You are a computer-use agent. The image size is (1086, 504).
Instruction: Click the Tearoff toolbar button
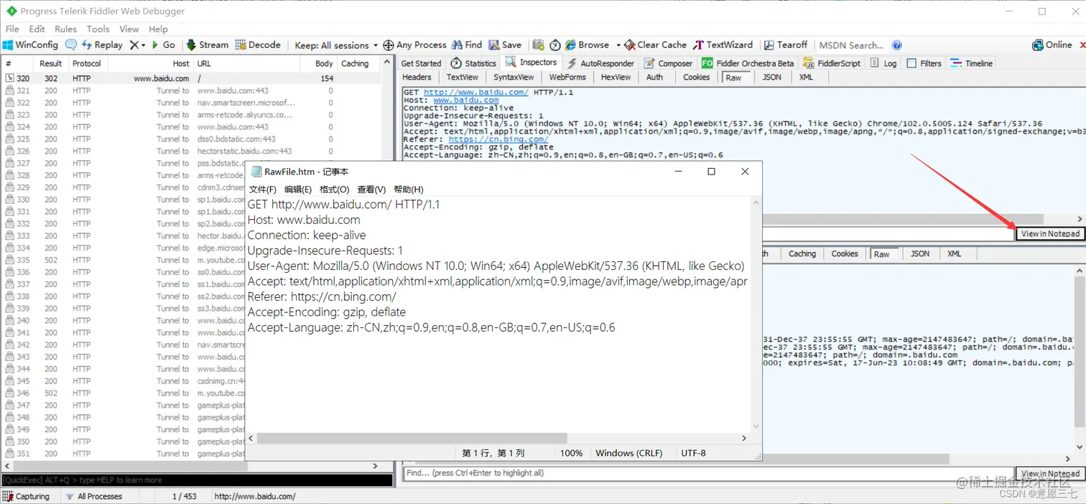tap(786, 45)
